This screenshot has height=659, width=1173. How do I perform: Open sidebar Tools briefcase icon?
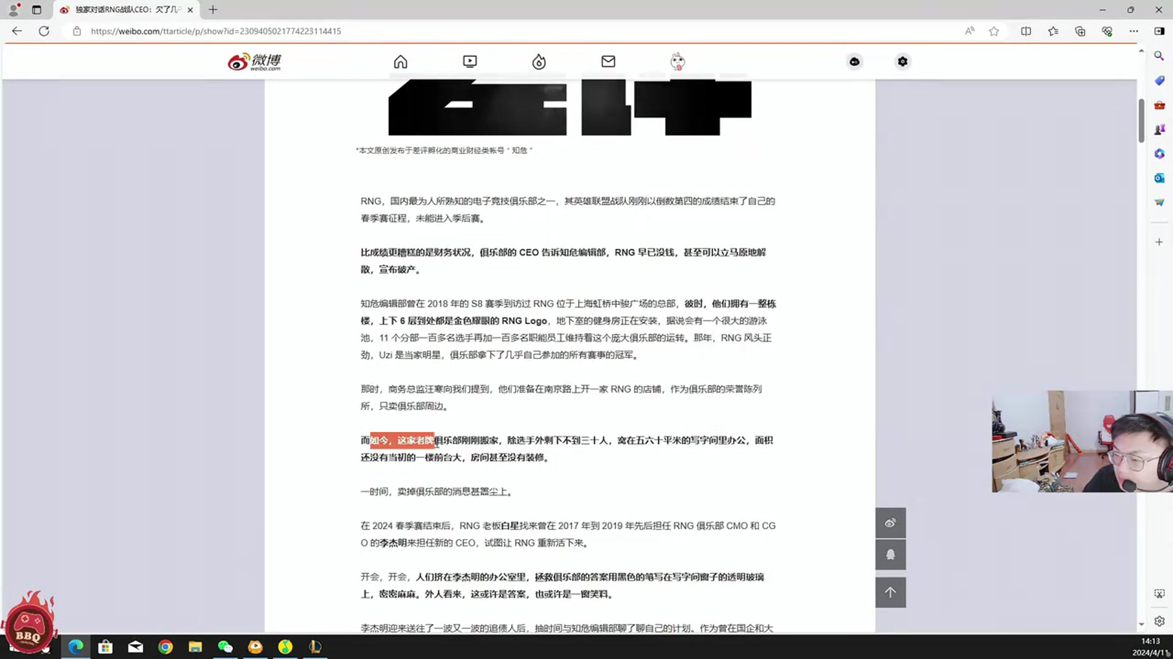[1159, 105]
